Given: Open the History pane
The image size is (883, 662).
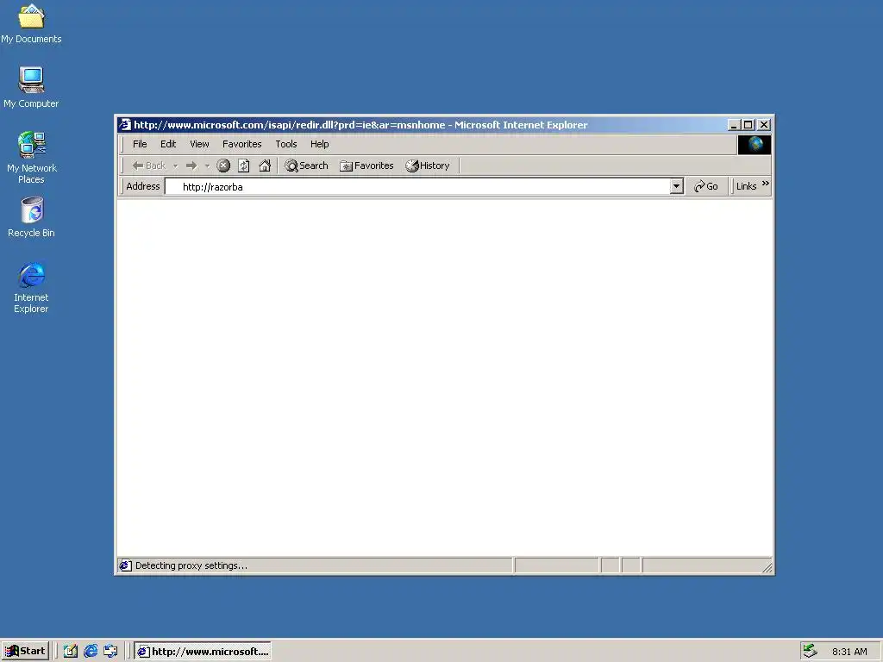Looking at the screenshot, I should pos(428,165).
